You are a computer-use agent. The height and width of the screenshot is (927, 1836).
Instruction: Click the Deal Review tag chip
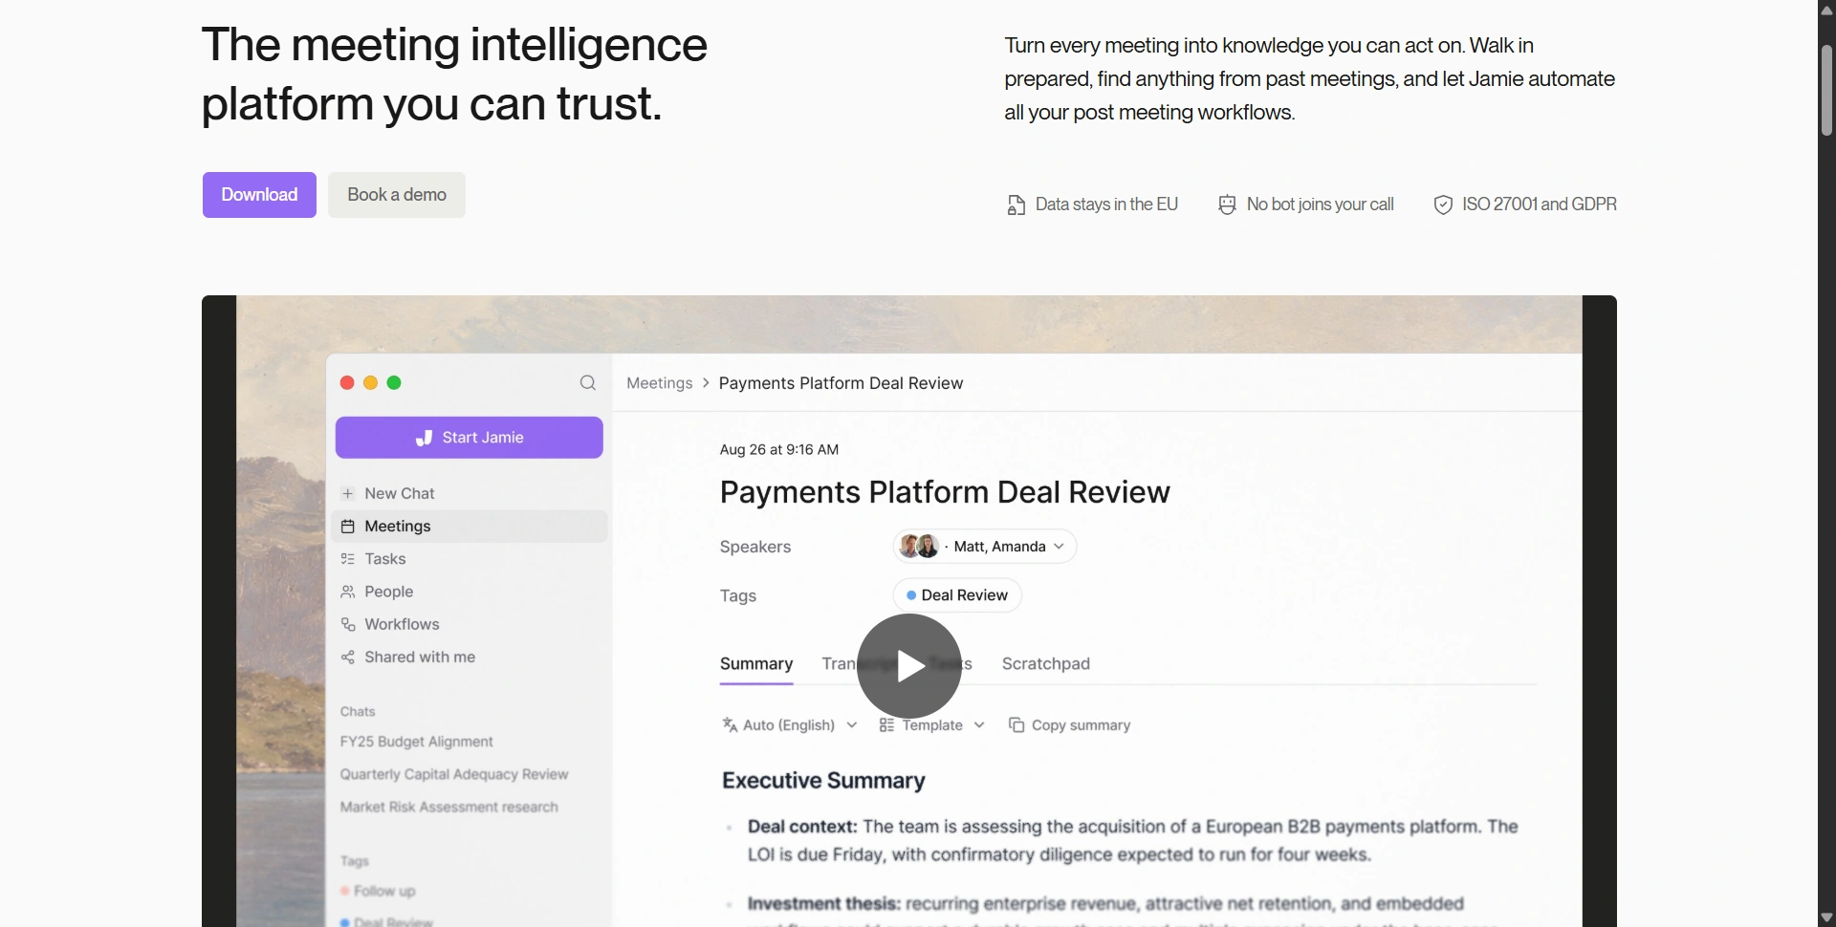[957, 595]
